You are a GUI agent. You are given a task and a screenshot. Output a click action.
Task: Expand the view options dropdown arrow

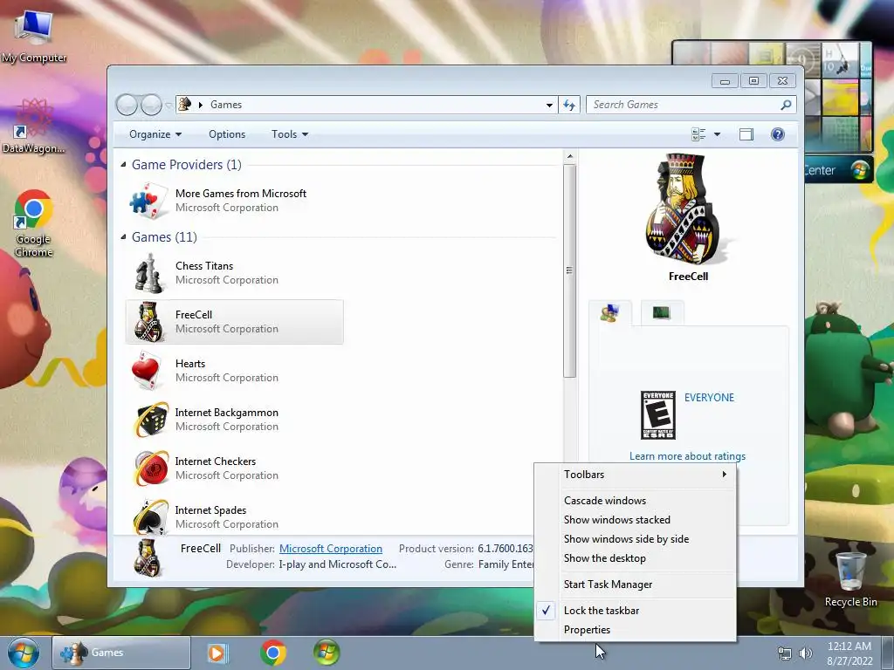[x=718, y=134]
